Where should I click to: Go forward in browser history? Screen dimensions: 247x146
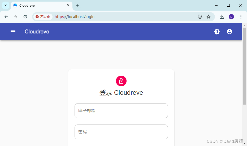16,17
